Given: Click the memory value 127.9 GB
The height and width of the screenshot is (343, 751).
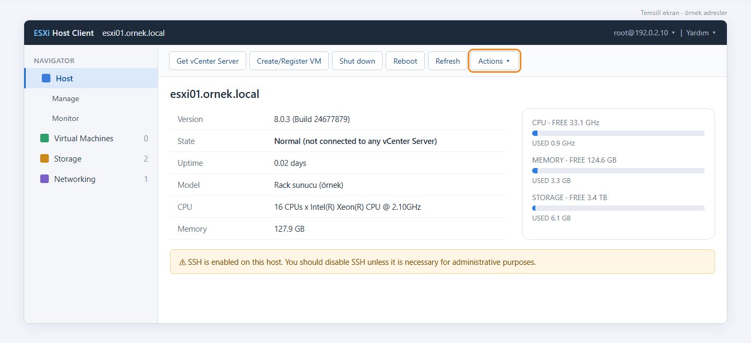Looking at the screenshot, I should (x=289, y=228).
